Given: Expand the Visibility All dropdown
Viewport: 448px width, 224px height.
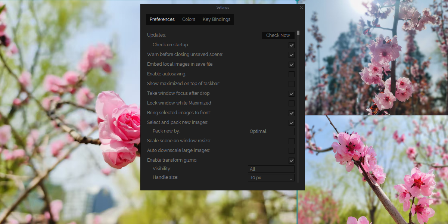Looking at the screenshot, I should pyautogui.click(x=271, y=169).
